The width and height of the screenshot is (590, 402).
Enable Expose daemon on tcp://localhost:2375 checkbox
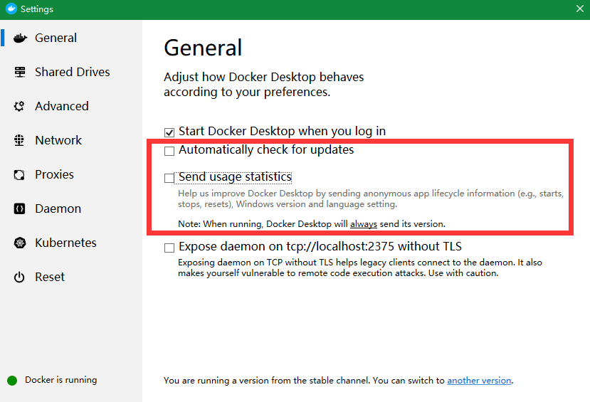(x=169, y=248)
